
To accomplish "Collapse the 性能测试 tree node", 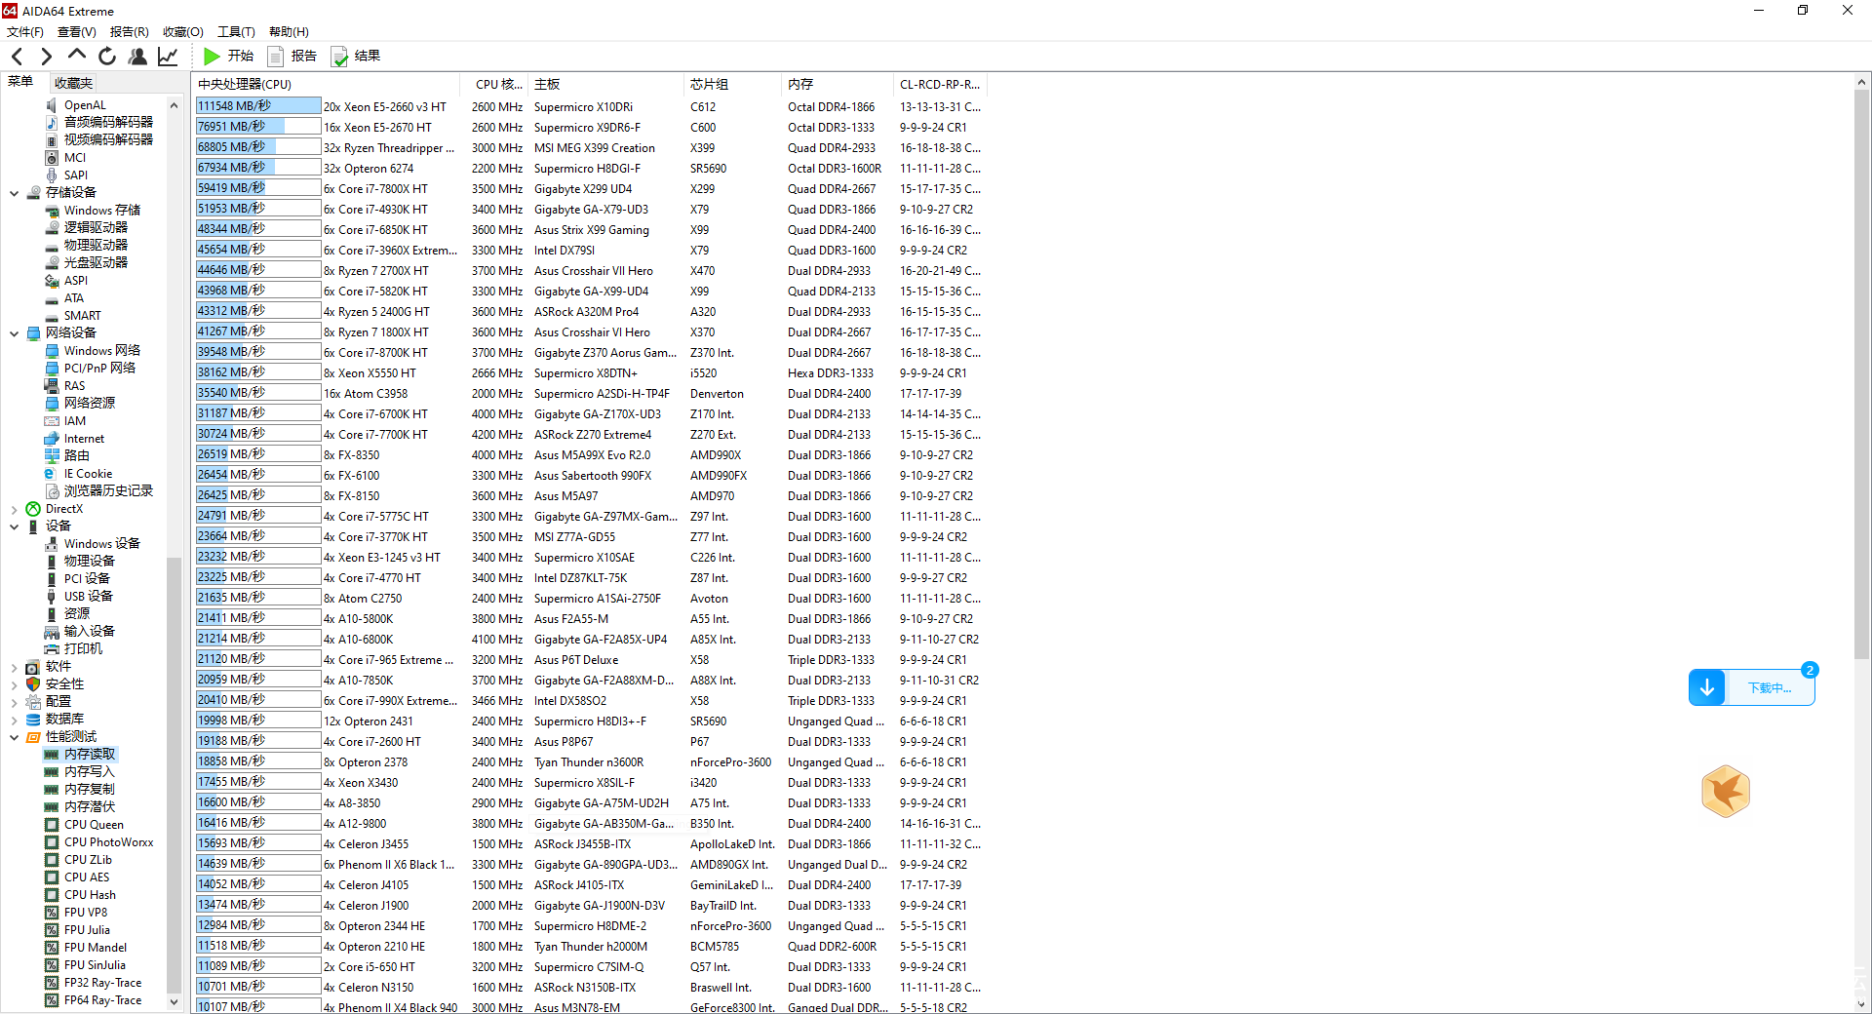I will click(14, 737).
